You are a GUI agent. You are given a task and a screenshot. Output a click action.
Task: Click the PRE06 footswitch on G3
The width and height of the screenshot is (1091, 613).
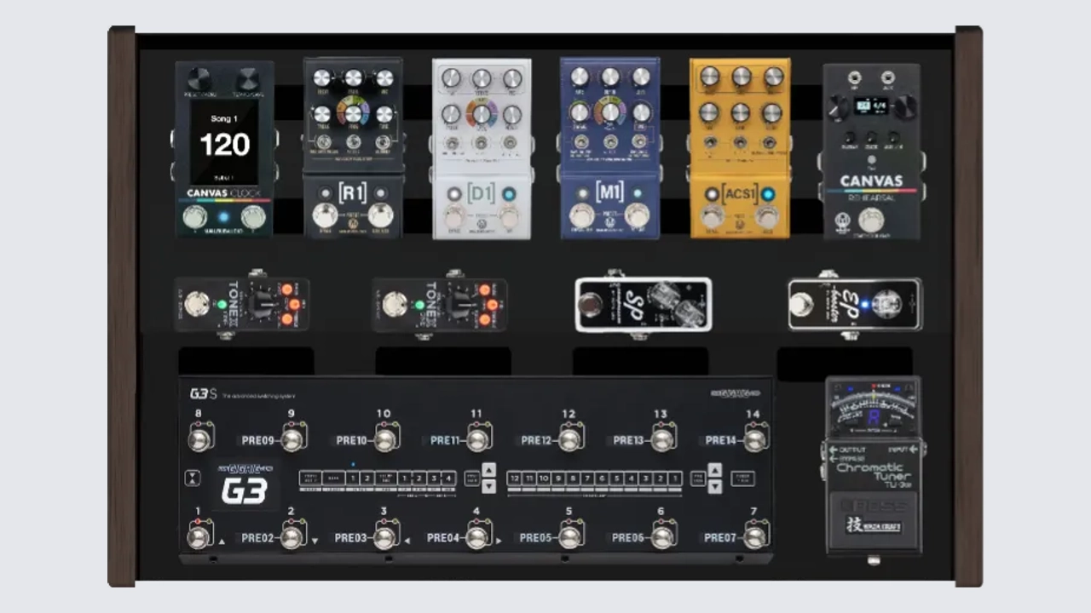pyautogui.click(x=662, y=536)
